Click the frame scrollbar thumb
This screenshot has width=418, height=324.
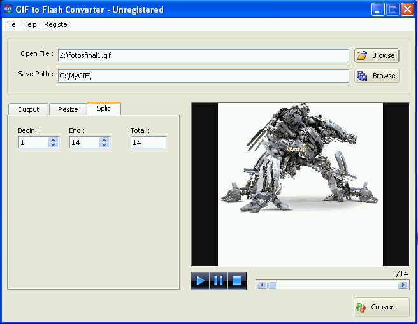[x=272, y=285]
